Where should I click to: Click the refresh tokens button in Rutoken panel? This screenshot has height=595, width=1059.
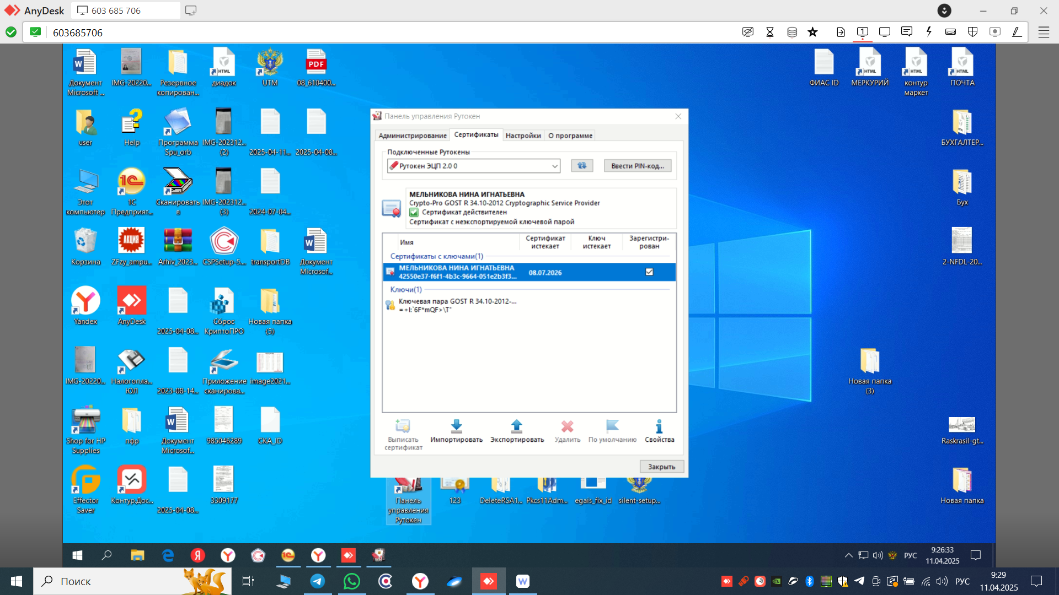click(582, 165)
